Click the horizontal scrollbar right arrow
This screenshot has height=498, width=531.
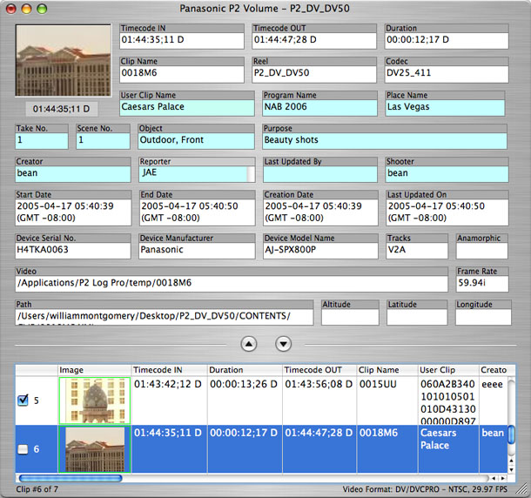click(x=502, y=478)
